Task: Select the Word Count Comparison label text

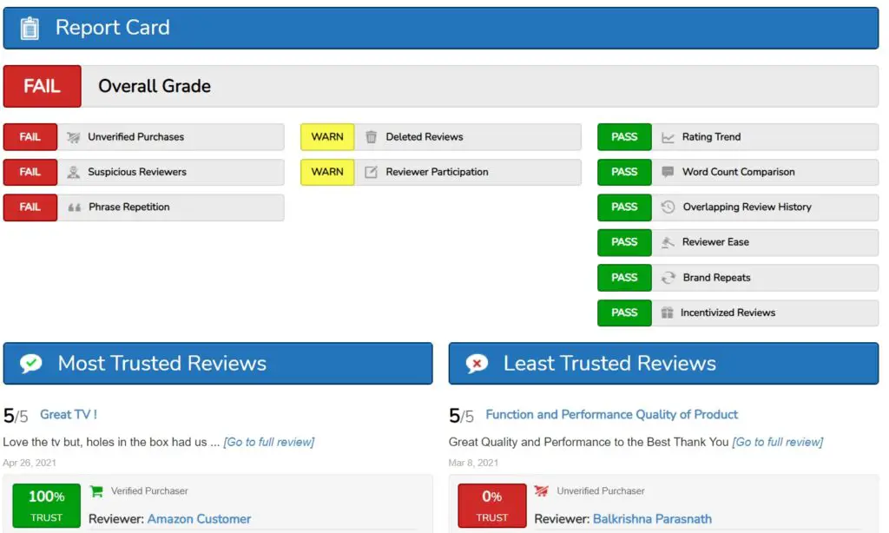Action: (738, 173)
